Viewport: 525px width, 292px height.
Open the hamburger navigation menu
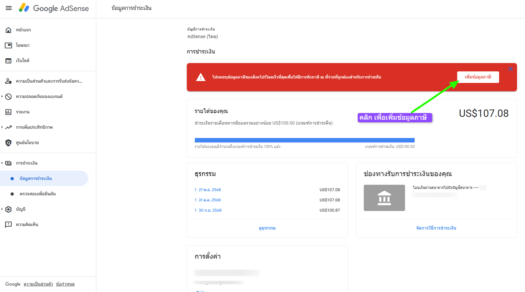[x=8, y=8]
